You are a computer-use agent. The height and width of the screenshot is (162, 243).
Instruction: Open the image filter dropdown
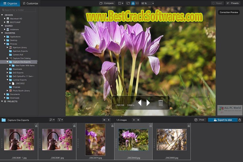pos(60,120)
